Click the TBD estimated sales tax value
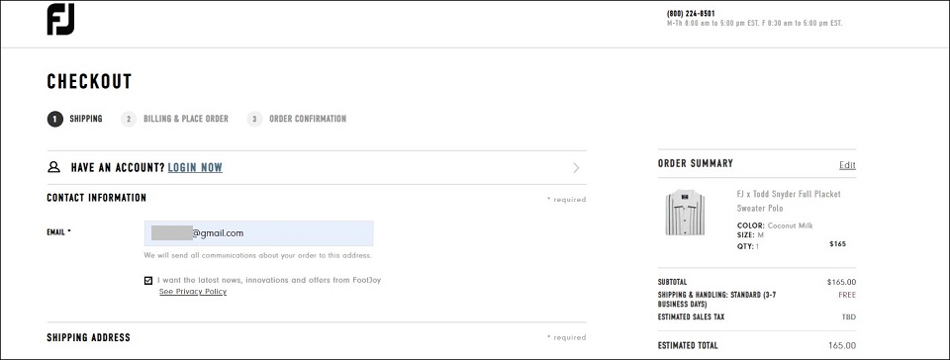This screenshot has height=360, width=950. [x=849, y=317]
